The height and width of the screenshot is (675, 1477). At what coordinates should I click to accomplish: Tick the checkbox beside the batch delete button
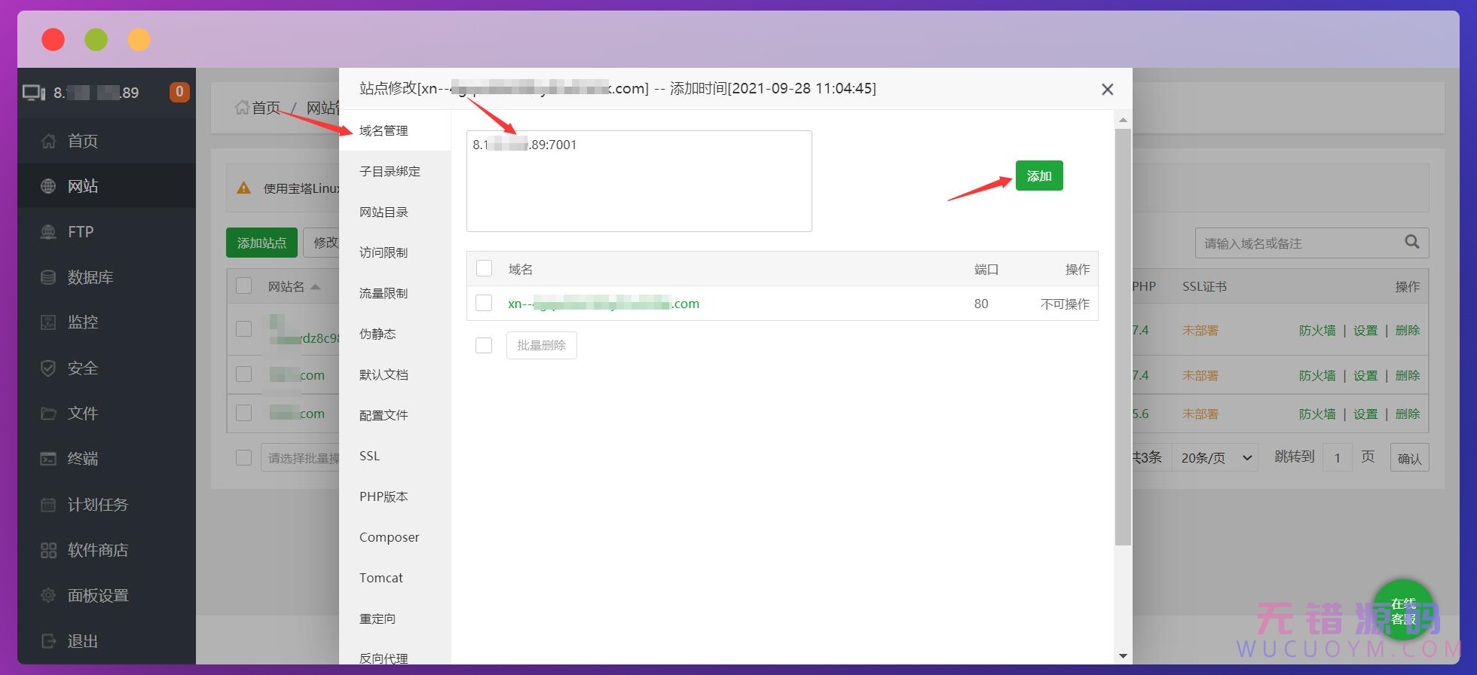click(x=484, y=345)
